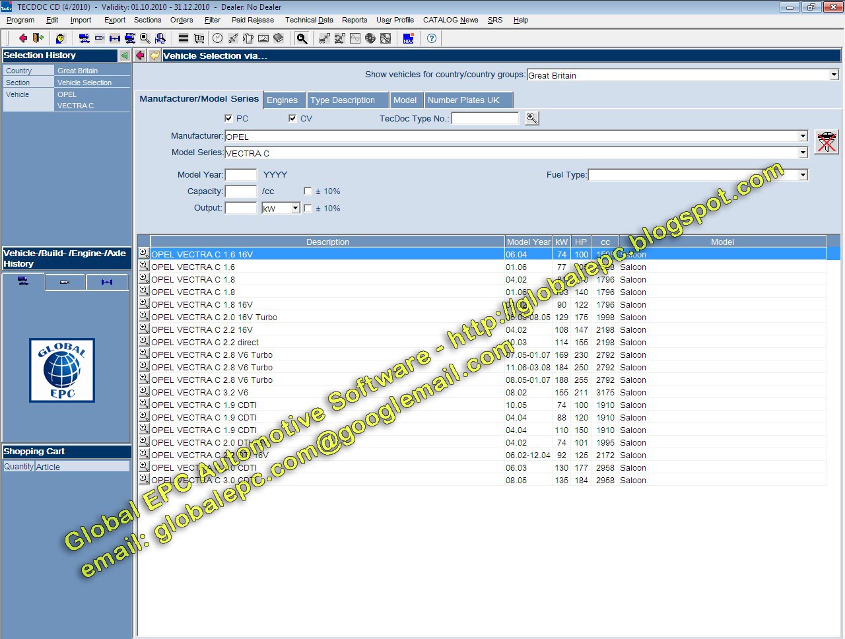The height and width of the screenshot is (639, 845).
Task: Open the Fuel Type dropdown
Action: (803, 175)
